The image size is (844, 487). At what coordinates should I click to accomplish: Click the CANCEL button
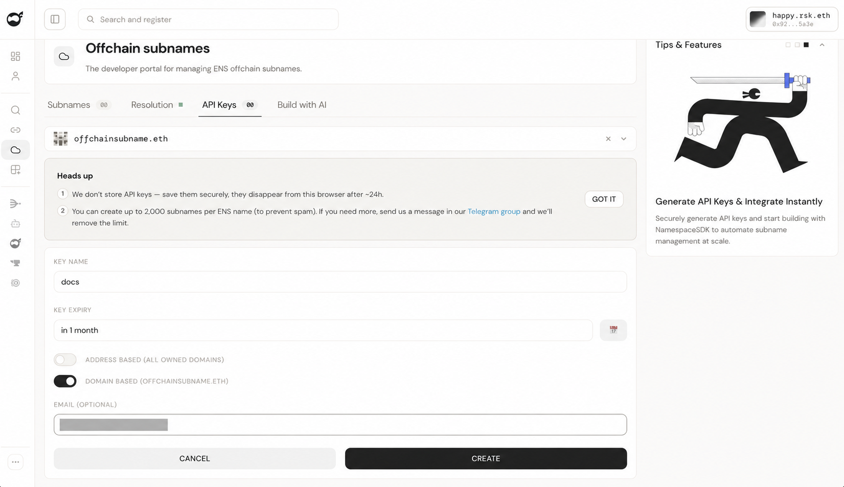[x=195, y=458]
